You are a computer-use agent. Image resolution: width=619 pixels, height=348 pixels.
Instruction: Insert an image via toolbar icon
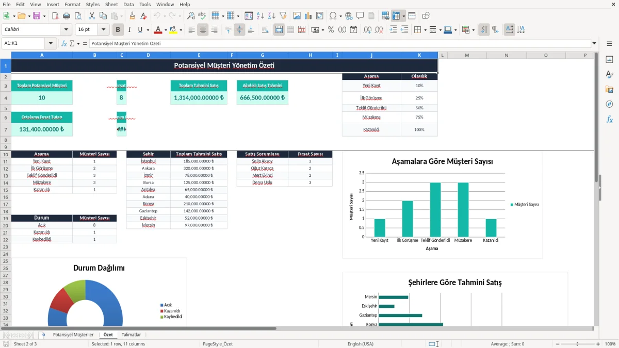click(297, 16)
